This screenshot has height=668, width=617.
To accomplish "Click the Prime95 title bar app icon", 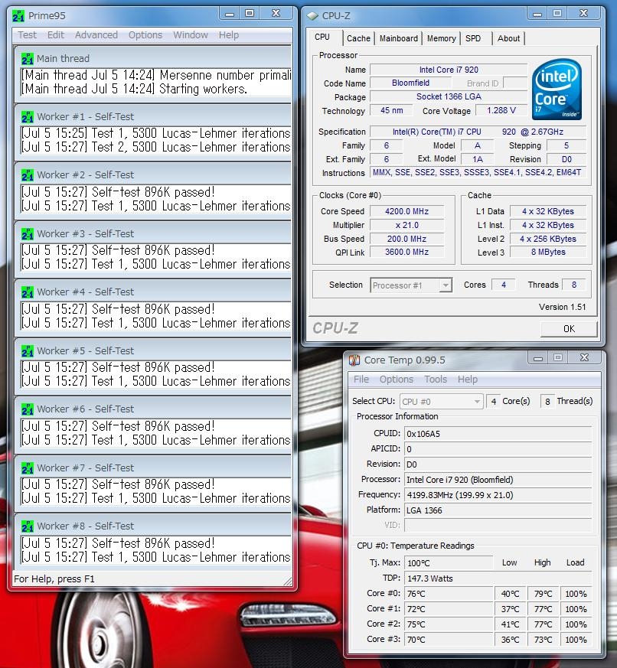I will pos(18,16).
